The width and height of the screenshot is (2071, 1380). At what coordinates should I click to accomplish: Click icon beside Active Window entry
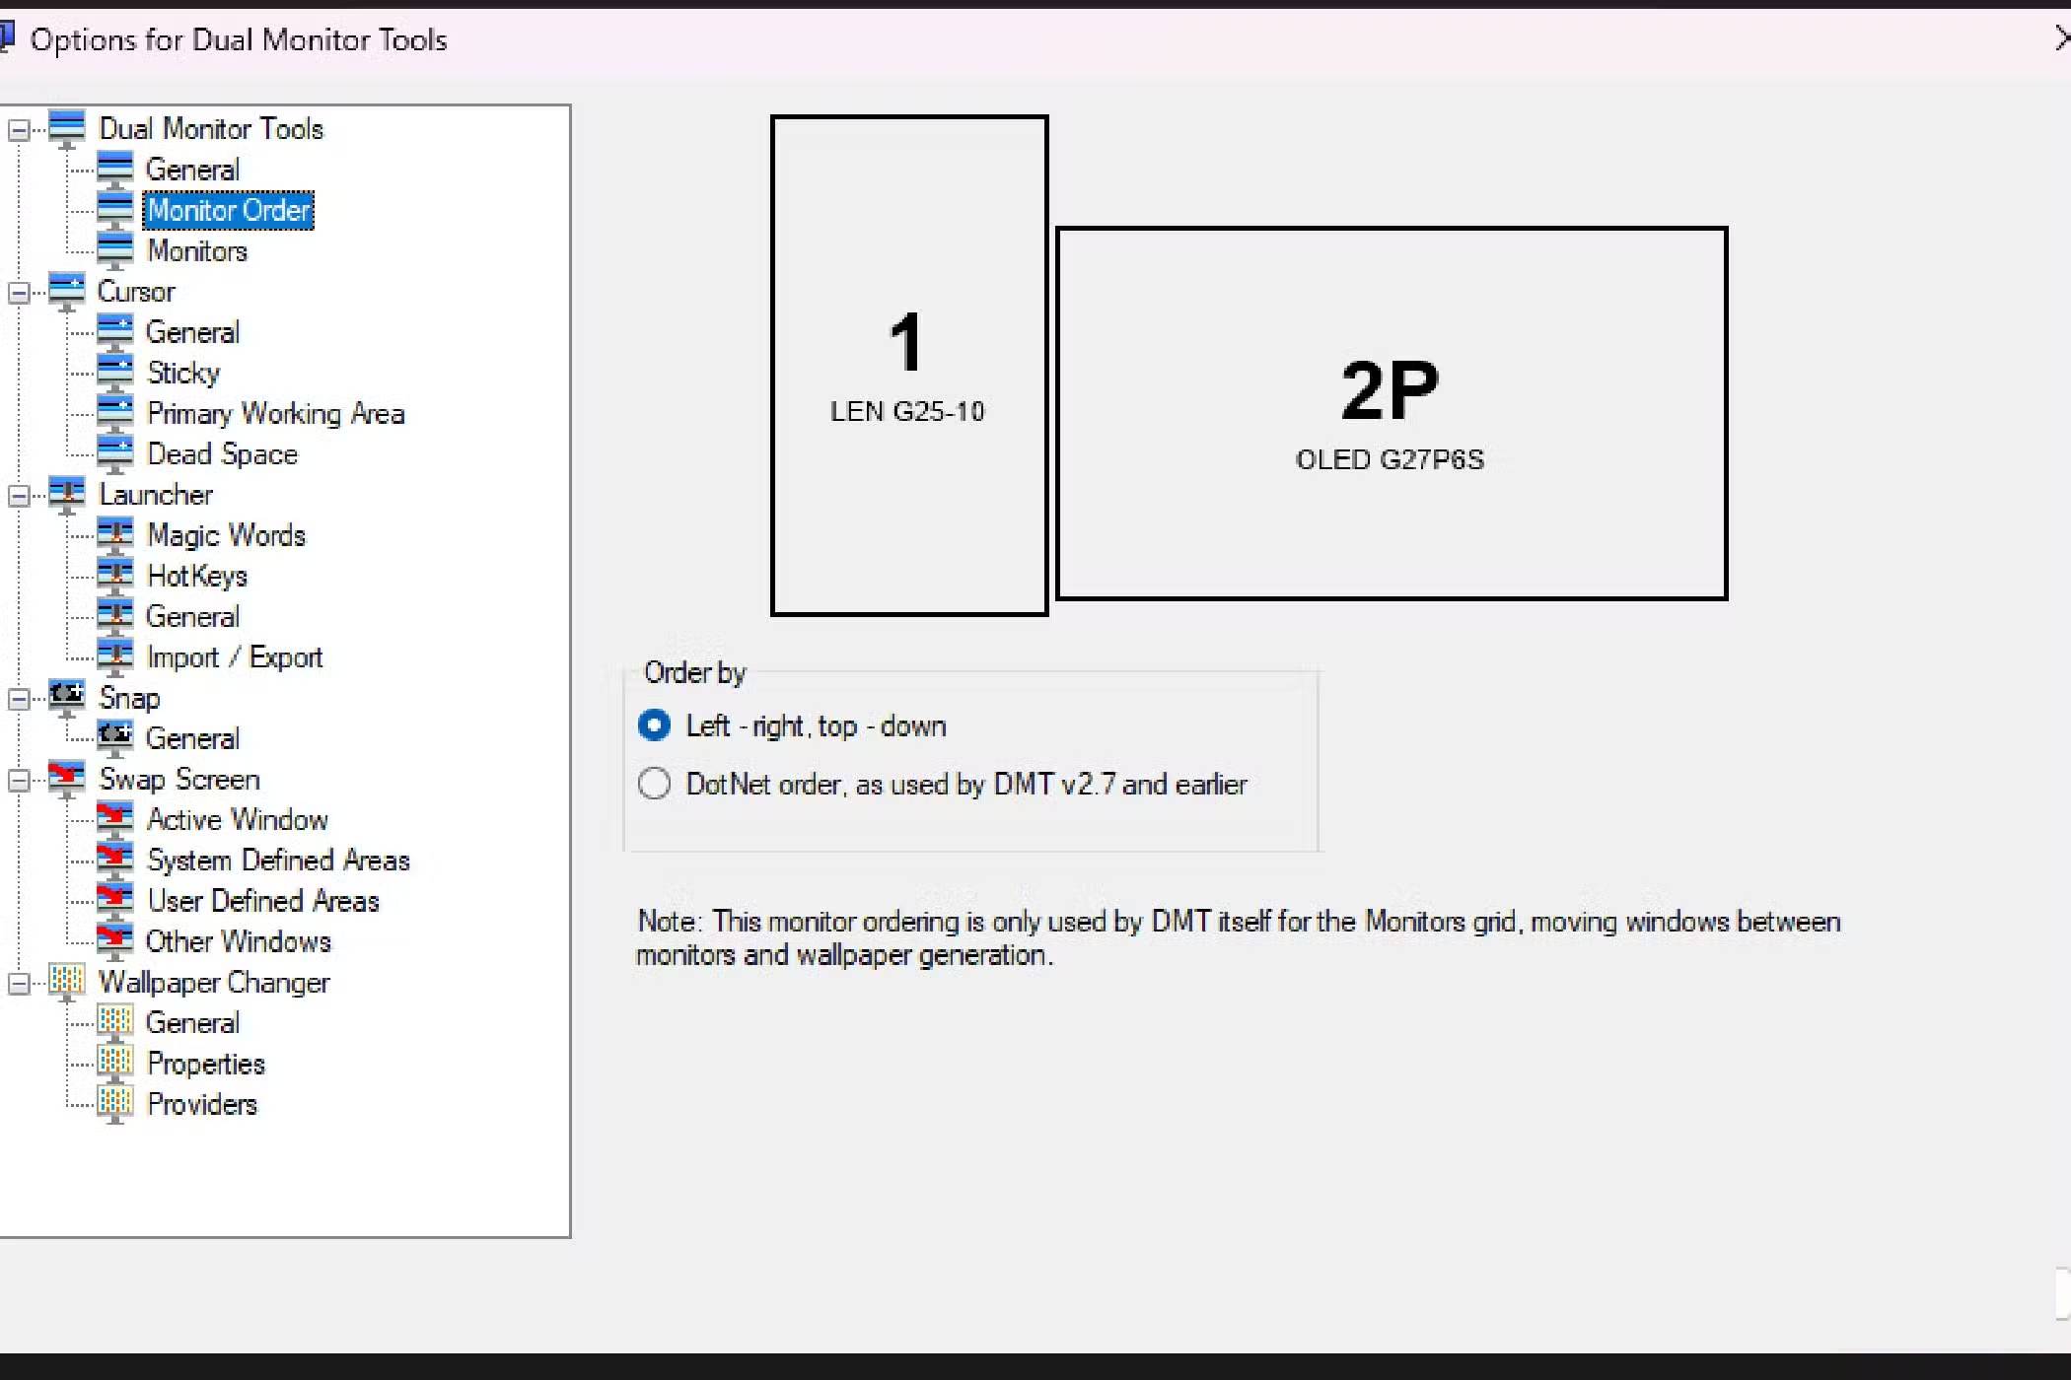(115, 818)
